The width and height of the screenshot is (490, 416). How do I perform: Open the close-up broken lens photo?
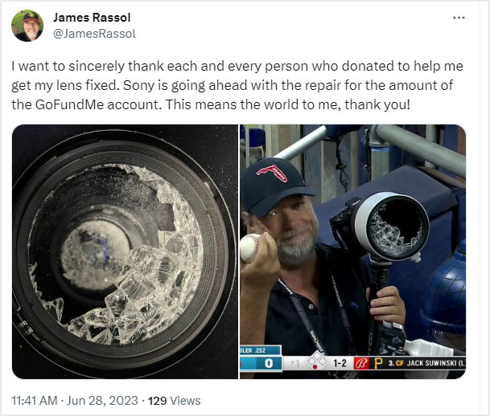coord(125,251)
